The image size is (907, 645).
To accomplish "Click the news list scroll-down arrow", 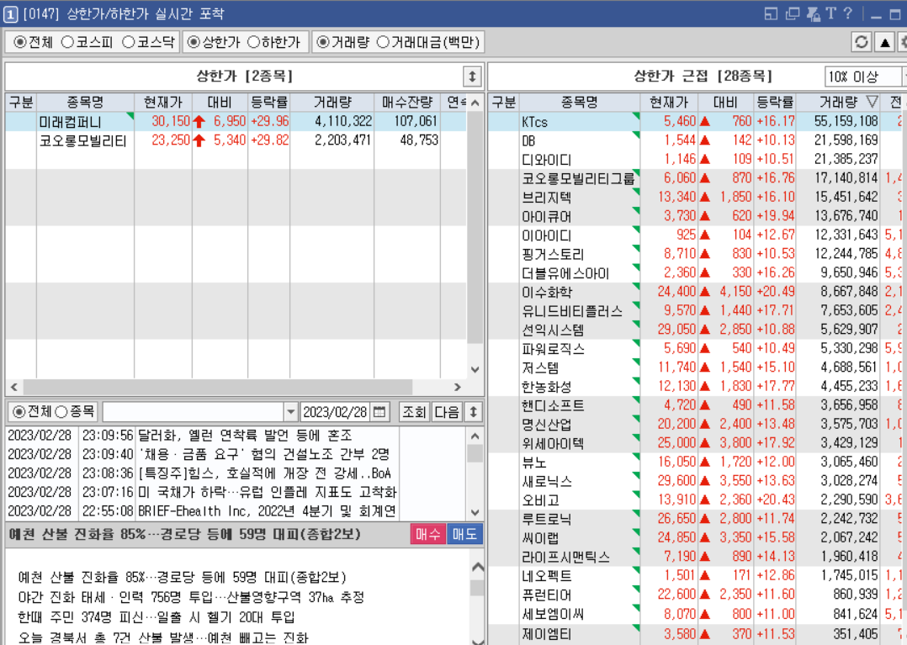I will (475, 512).
